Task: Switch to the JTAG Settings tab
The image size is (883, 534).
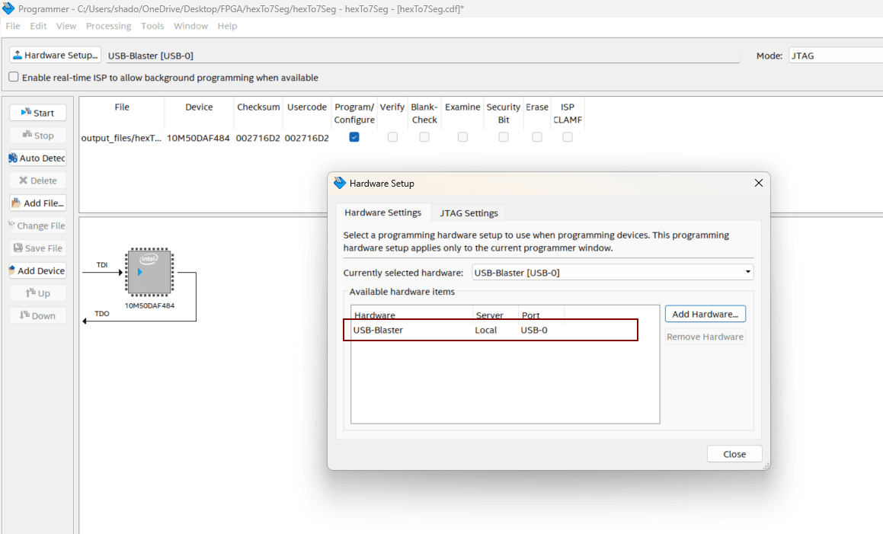Action: pos(469,213)
